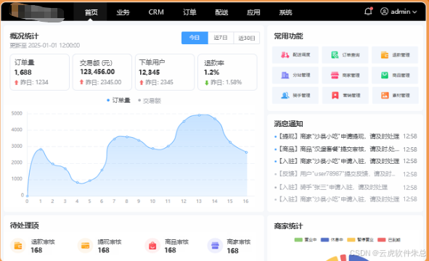The image size is (429, 261).
Task: Open 分站管理 building shortcut
Action: coord(295,75)
